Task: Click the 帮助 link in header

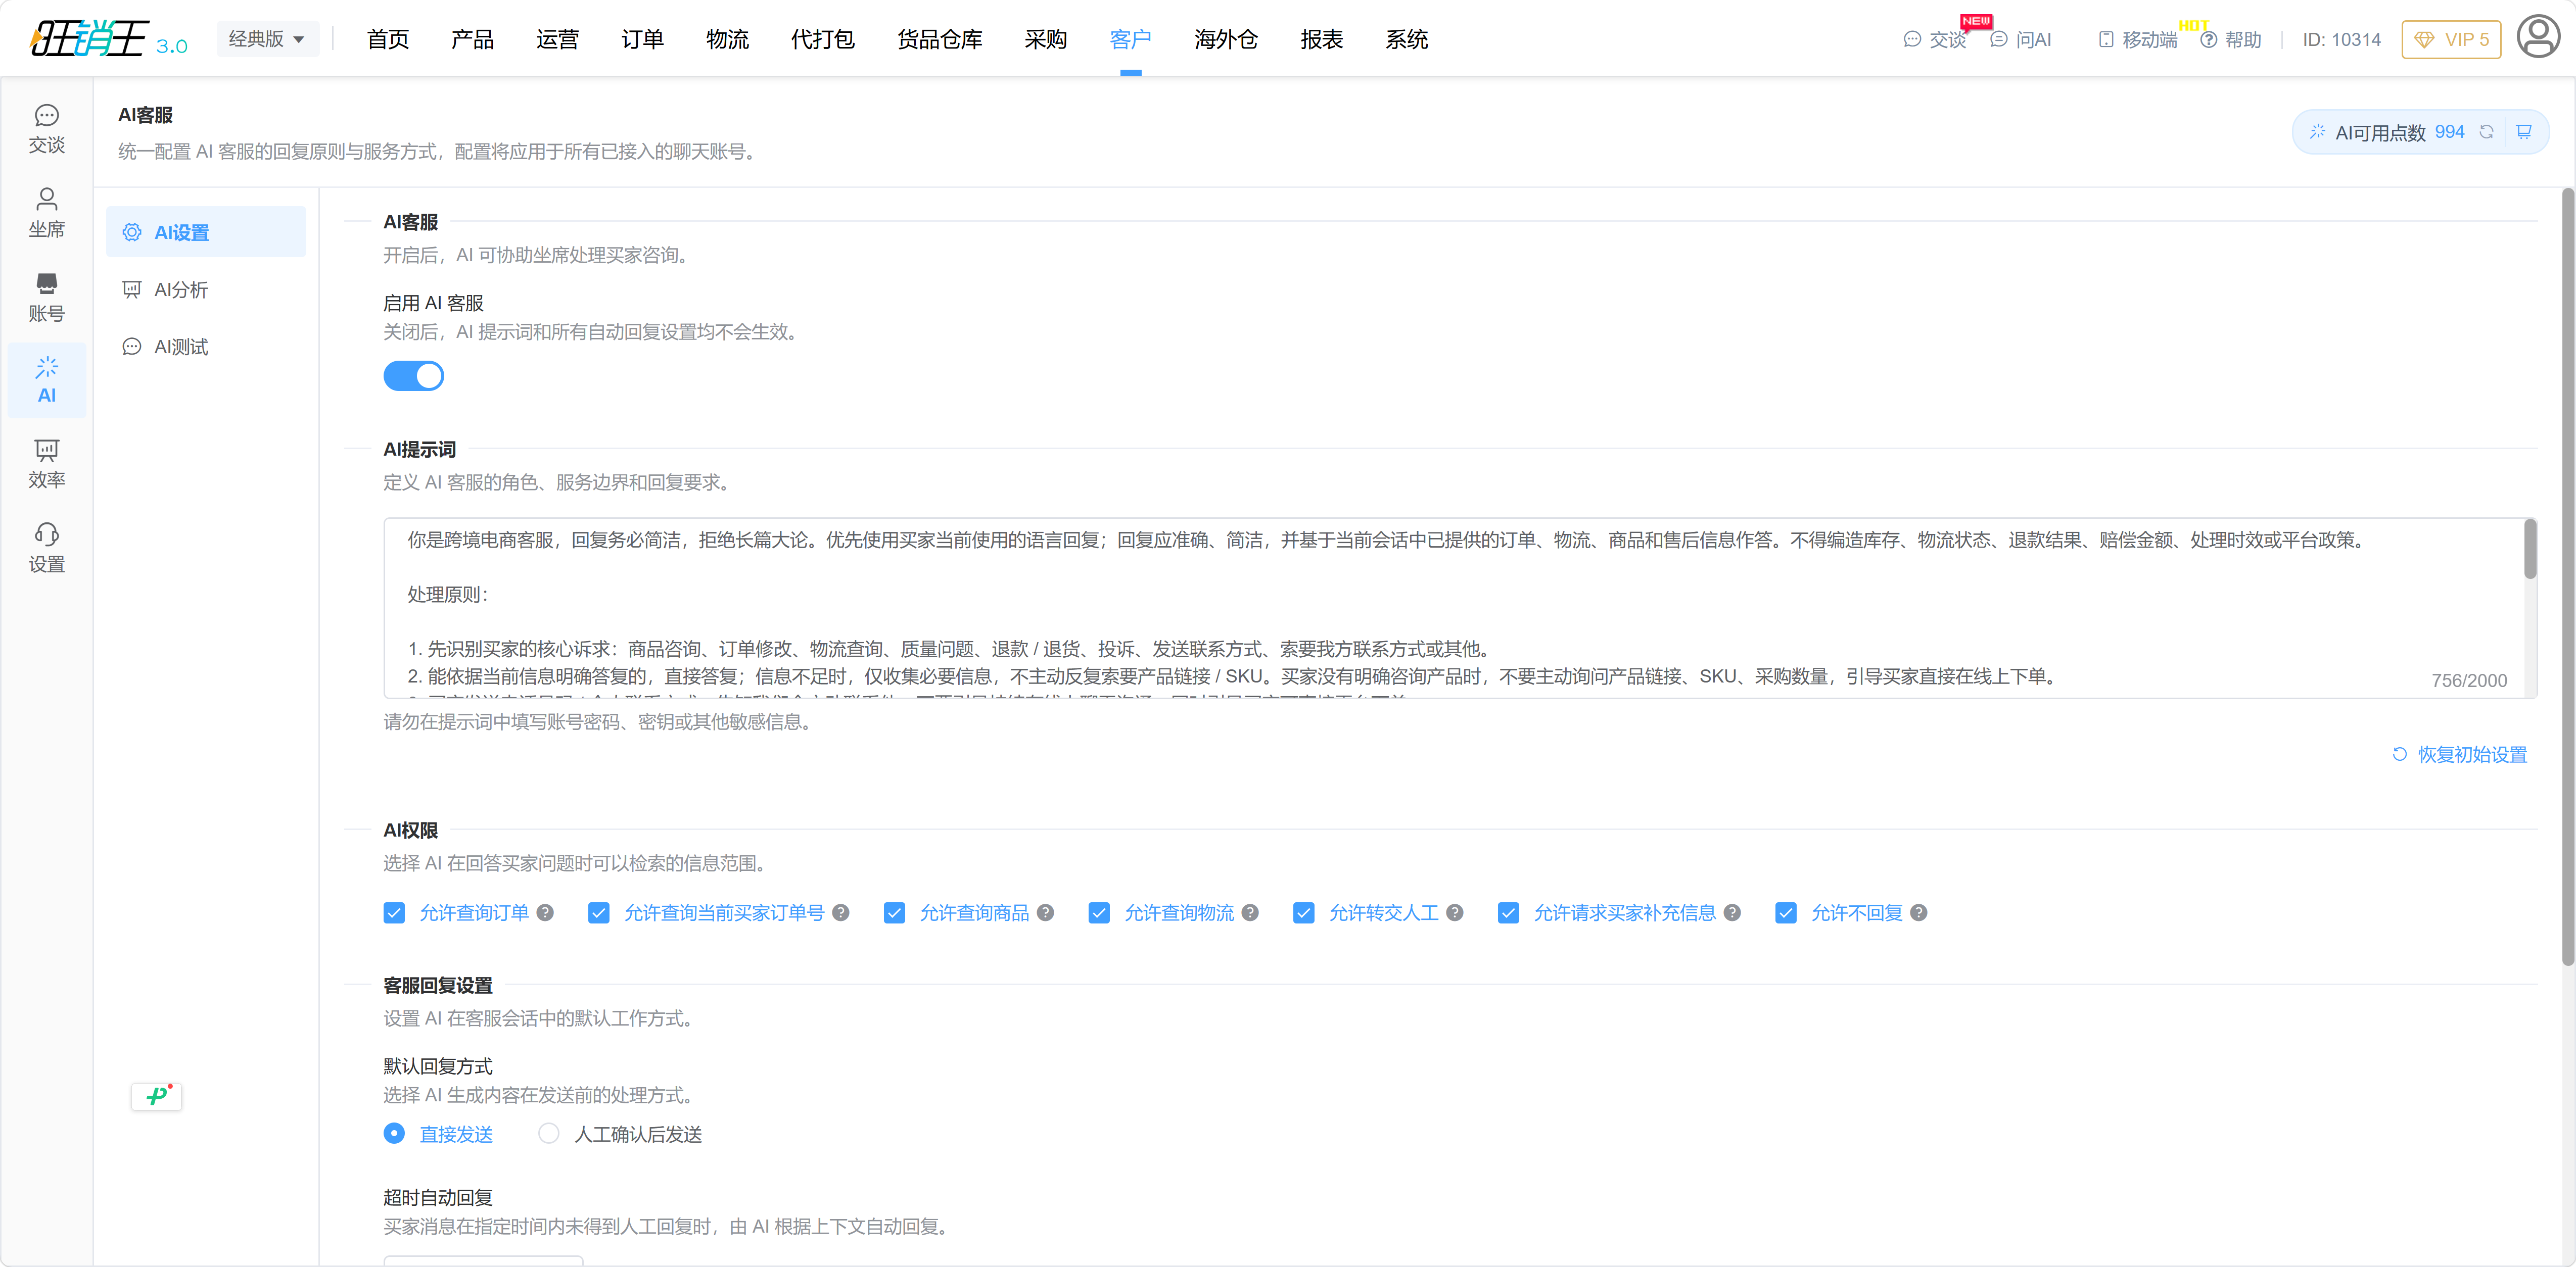Action: [2231, 39]
